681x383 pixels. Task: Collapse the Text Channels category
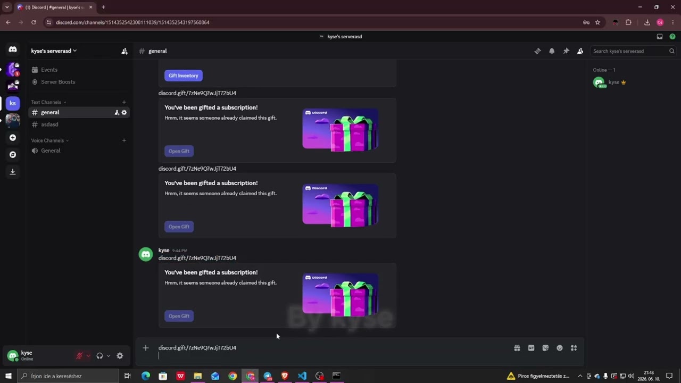pos(48,102)
